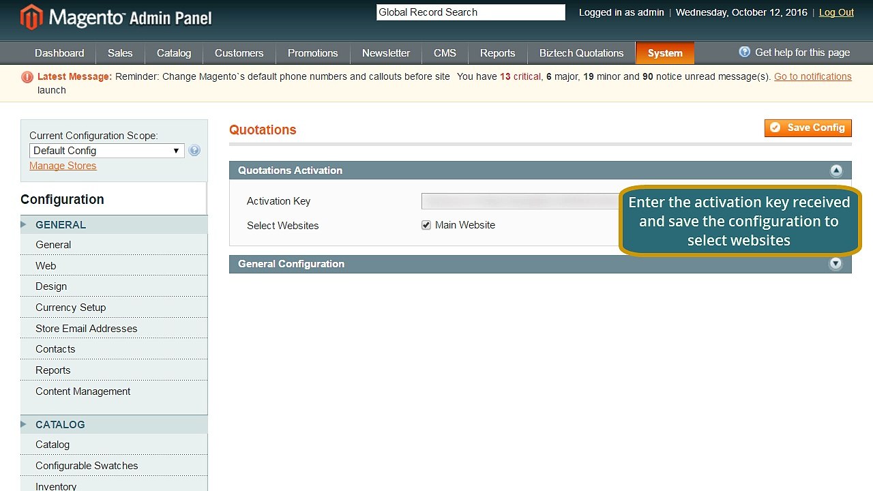
Task: Open the Current Configuration Scope dropdown
Action: tap(107, 151)
